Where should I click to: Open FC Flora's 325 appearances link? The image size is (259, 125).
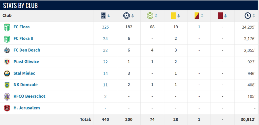pyautogui.click(x=105, y=27)
